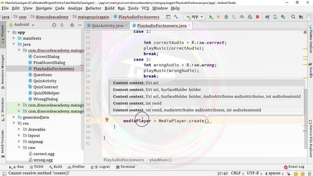
Task: Open Structure side tab
Action: point(3,110)
